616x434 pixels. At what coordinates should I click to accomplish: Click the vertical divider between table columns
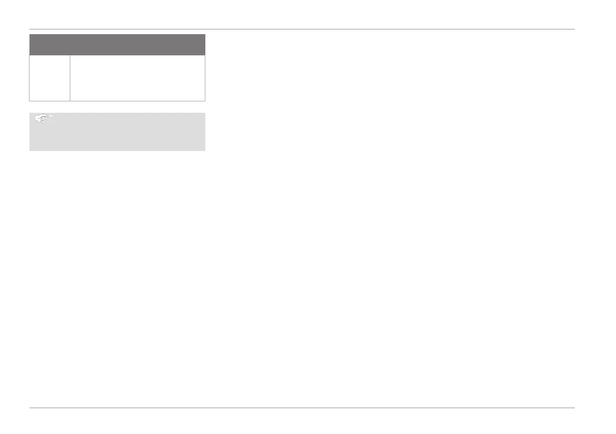point(70,78)
